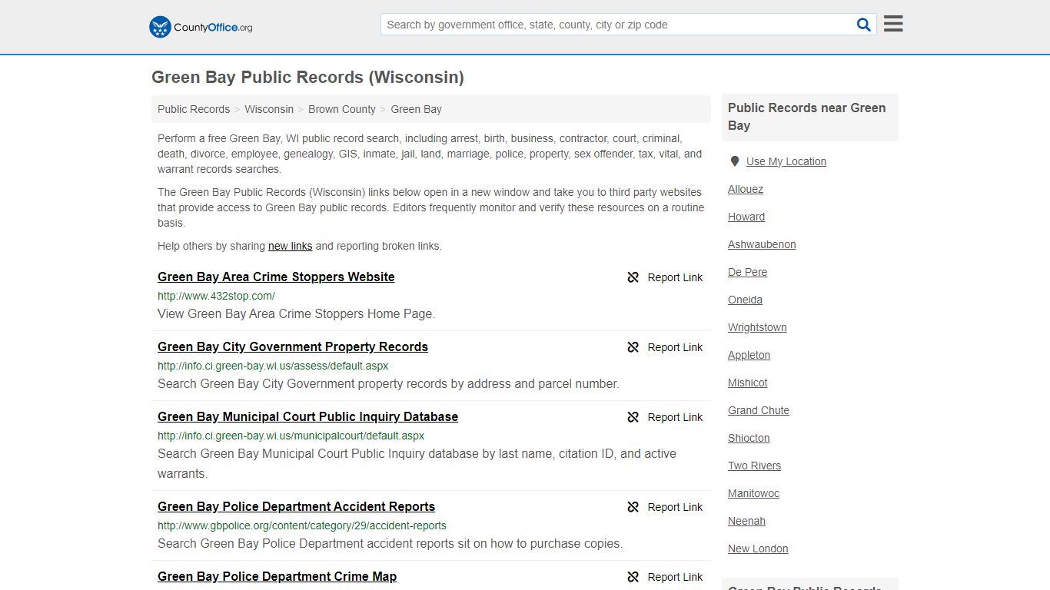This screenshot has width=1050, height=590.
Task: Open Two Rivers public records
Action: pyautogui.click(x=754, y=466)
